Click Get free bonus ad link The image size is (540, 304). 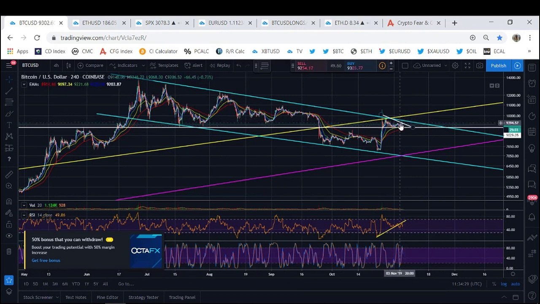point(46,261)
